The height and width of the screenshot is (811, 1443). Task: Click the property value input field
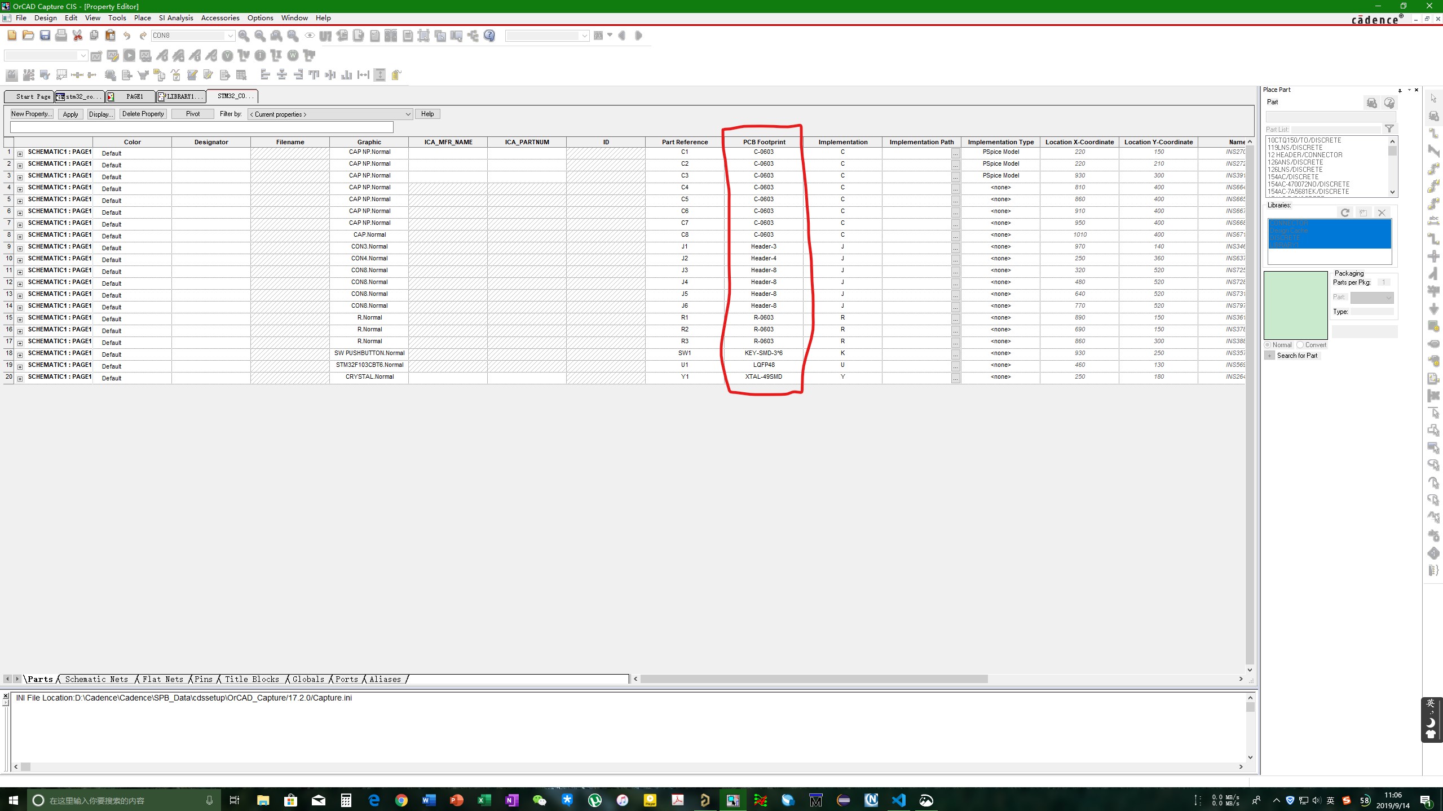point(201,127)
